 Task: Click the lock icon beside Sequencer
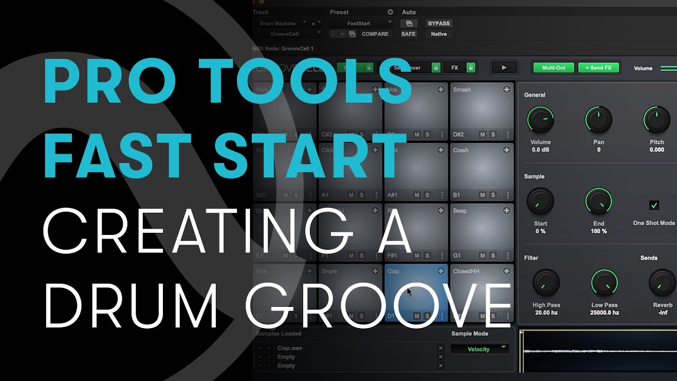point(436,68)
